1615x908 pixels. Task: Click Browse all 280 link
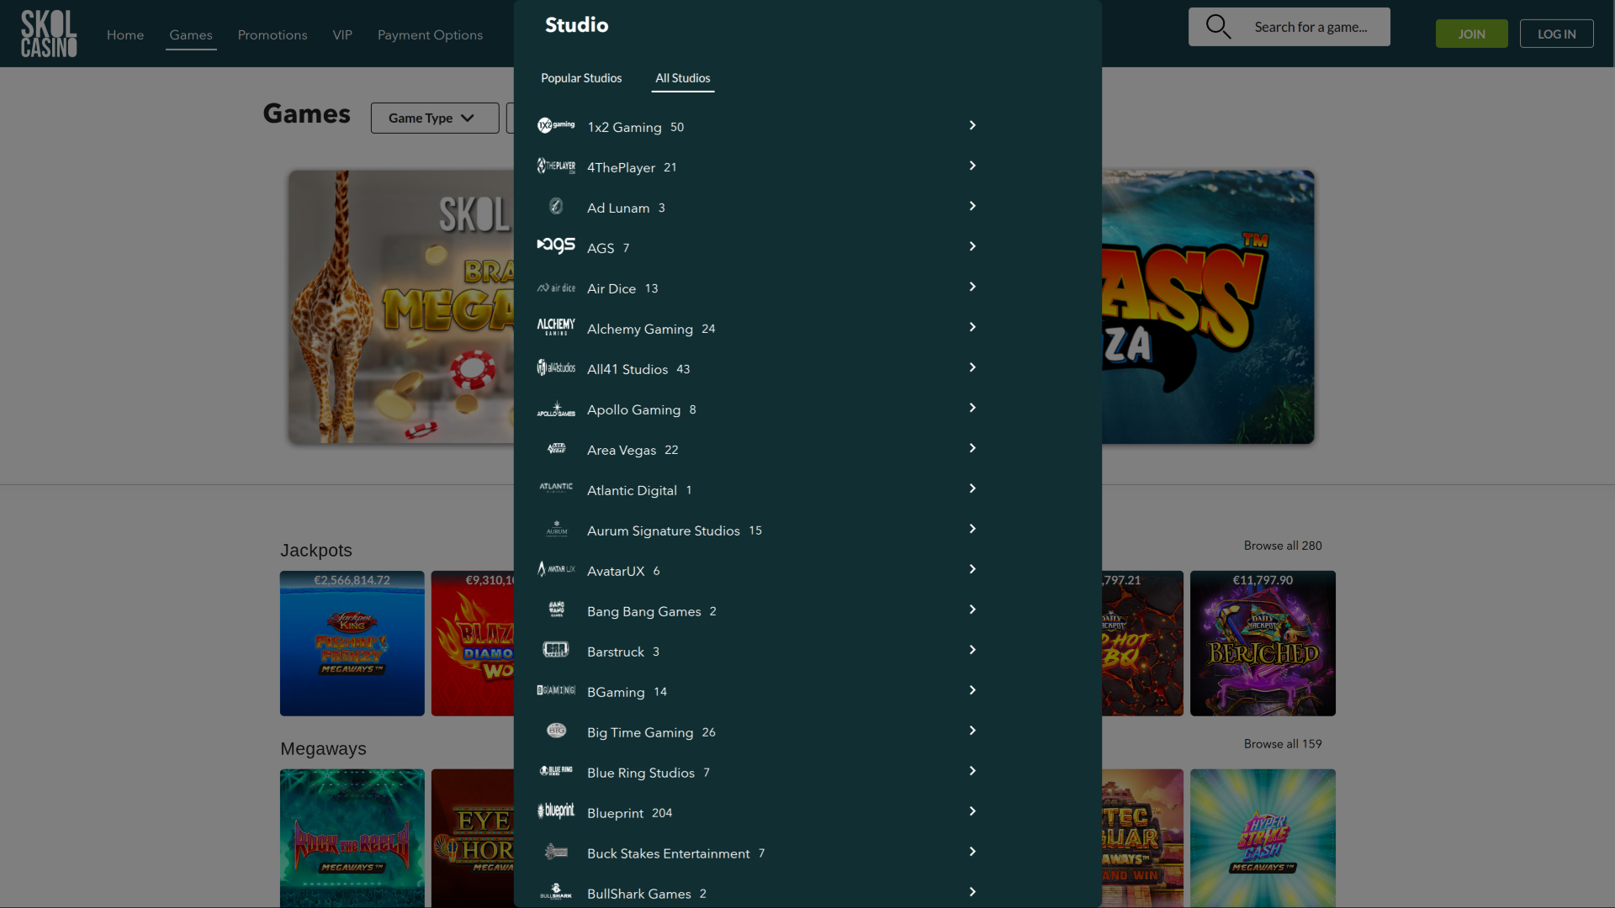[1282, 545]
